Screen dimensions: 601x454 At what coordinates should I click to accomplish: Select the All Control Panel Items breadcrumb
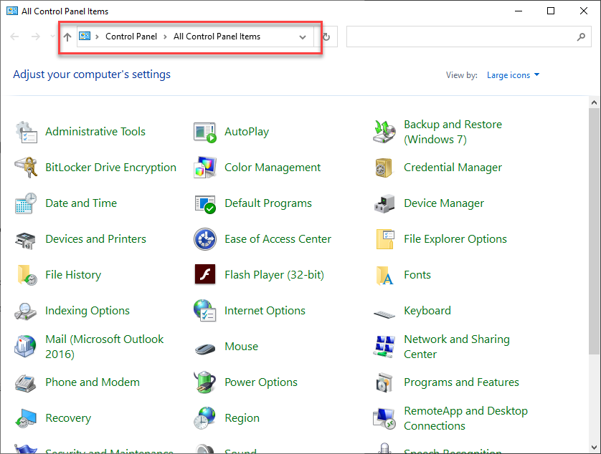click(x=217, y=37)
